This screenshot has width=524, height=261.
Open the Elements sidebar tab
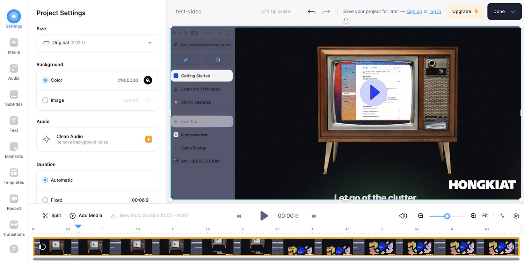pyautogui.click(x=14, y=151)
